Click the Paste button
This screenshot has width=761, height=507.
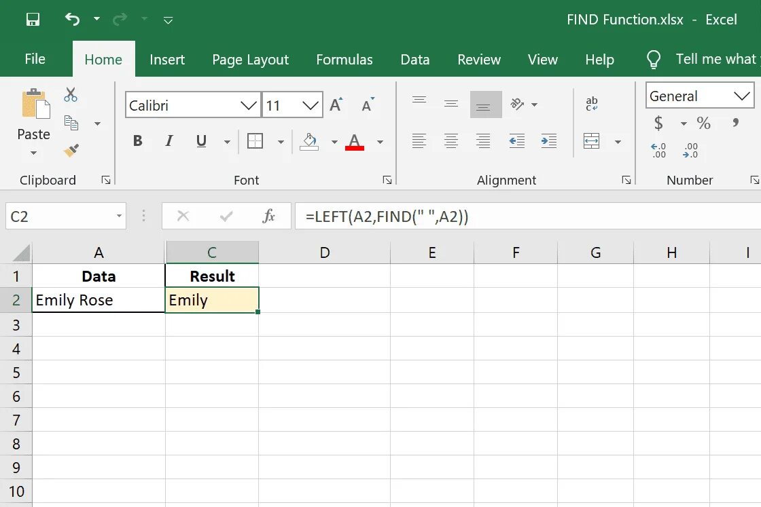[33, 121]
